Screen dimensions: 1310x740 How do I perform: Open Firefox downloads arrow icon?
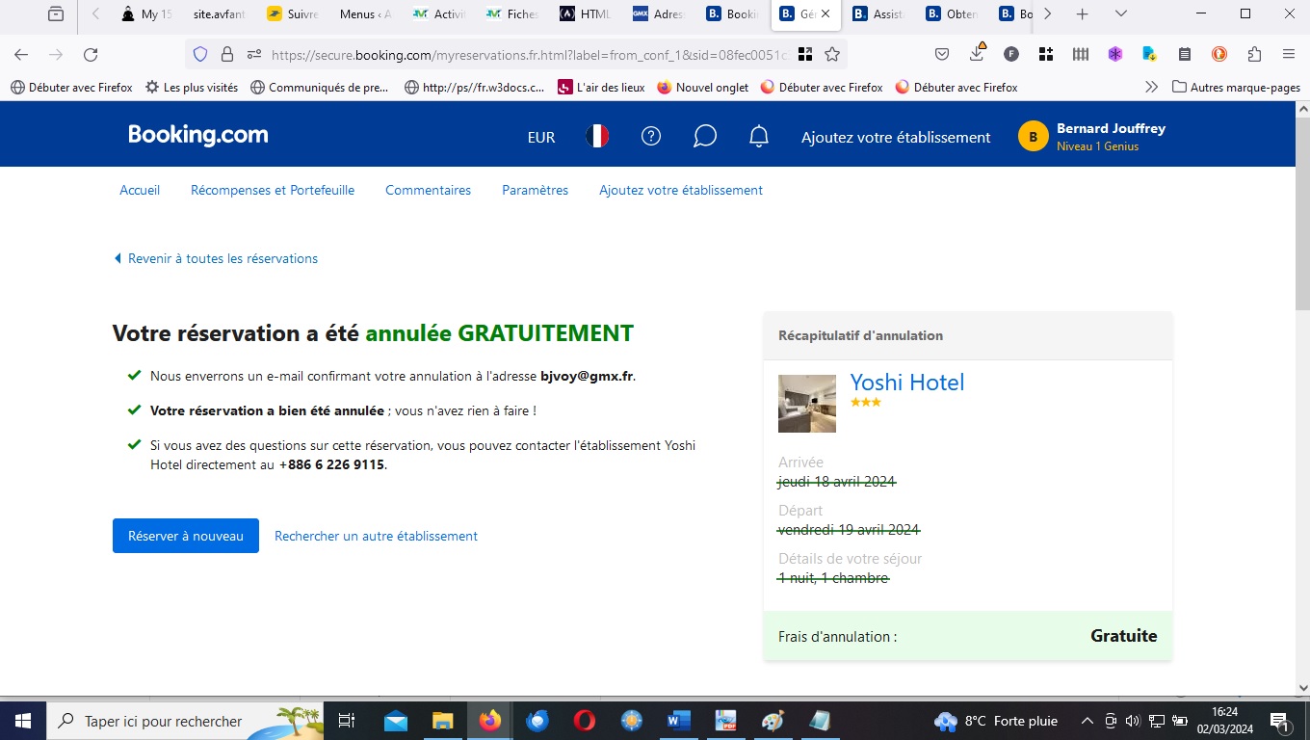click(977, 54)
